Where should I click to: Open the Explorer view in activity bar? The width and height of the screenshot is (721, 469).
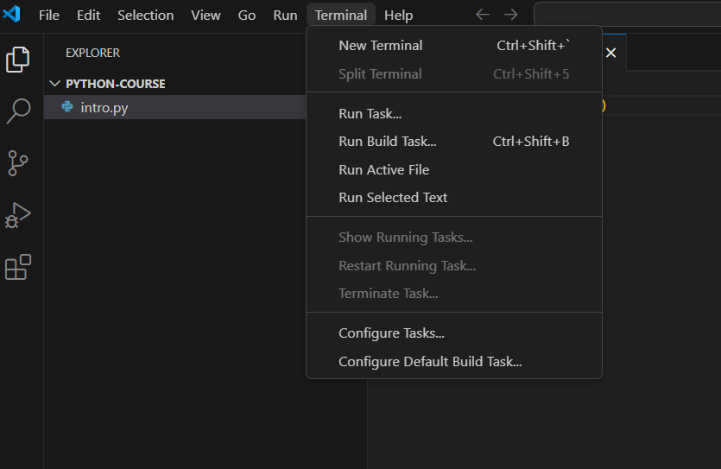[18, 60]
